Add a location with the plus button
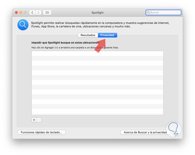Screen dimensions: 195x155 point(34,120)
